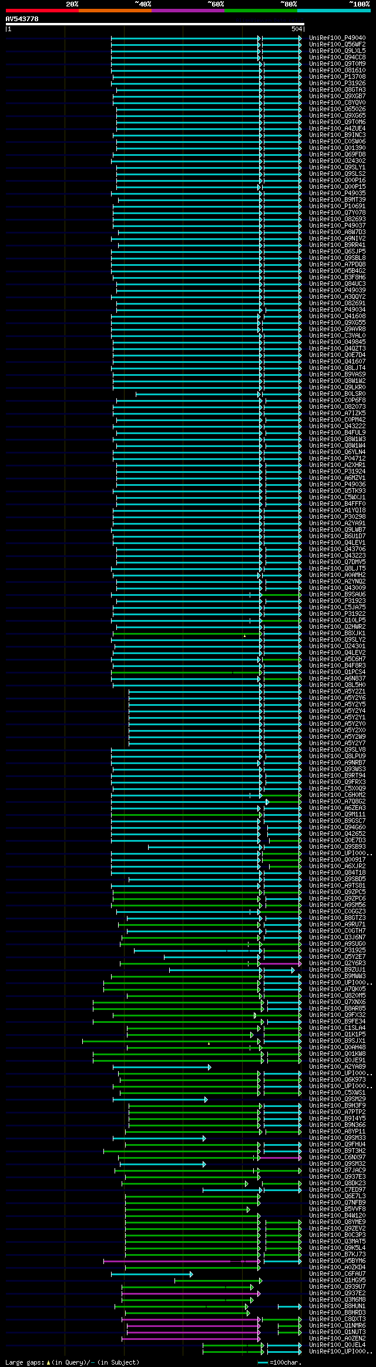Select the UniRef100_B9INC3 label
This screenshot has height=1367, width=376.
[337, 135]
